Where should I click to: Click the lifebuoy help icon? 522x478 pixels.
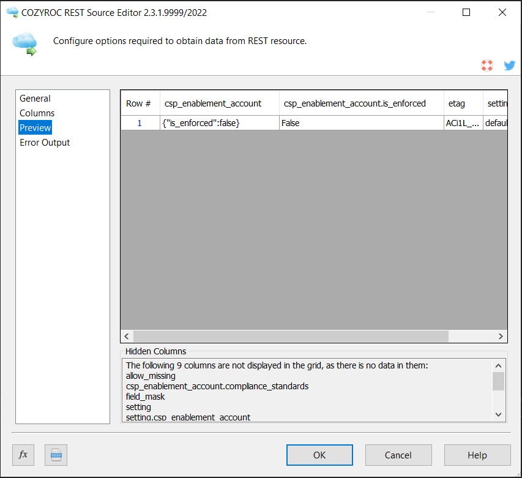click(487, 65)
